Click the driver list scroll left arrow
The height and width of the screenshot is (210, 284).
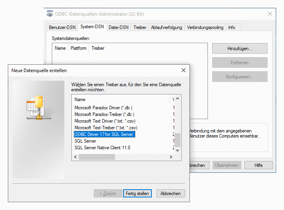(x=75, y=157)
